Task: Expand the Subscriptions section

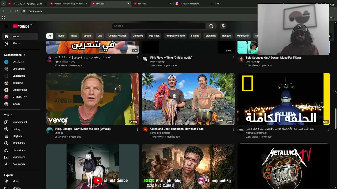Action: coord(15,55)
